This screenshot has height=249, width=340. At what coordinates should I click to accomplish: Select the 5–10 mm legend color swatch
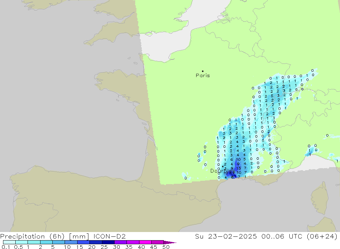[x=58, y=242]
